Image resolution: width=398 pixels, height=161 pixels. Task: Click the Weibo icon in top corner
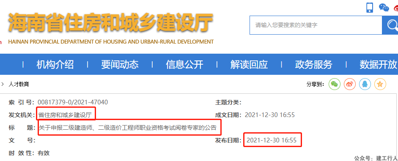point(396,8)
